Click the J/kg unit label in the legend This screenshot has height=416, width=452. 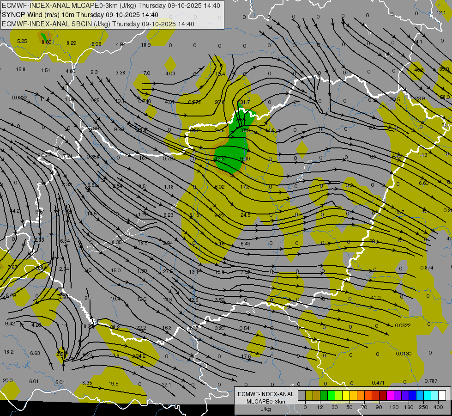265,409
